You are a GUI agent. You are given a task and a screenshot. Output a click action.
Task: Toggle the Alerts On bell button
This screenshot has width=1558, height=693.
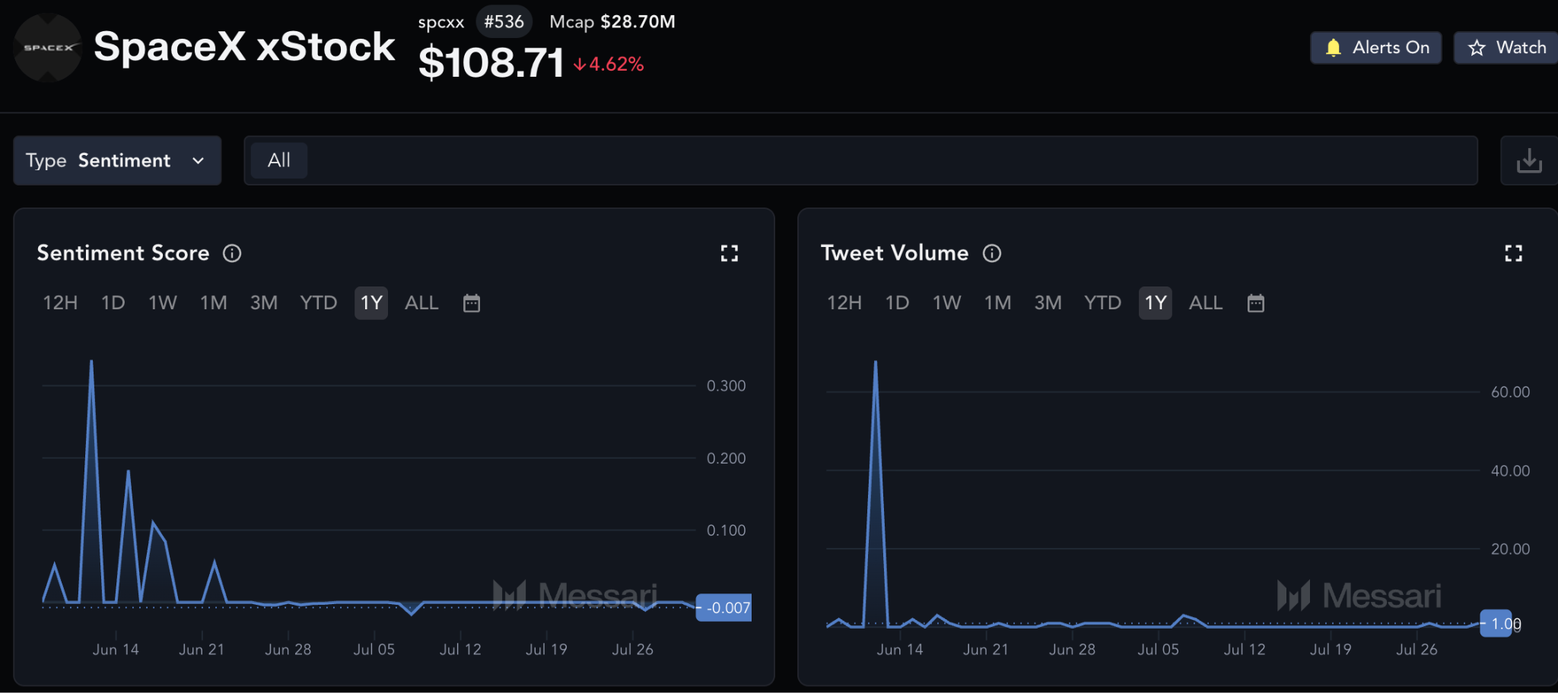point(1375,48)
